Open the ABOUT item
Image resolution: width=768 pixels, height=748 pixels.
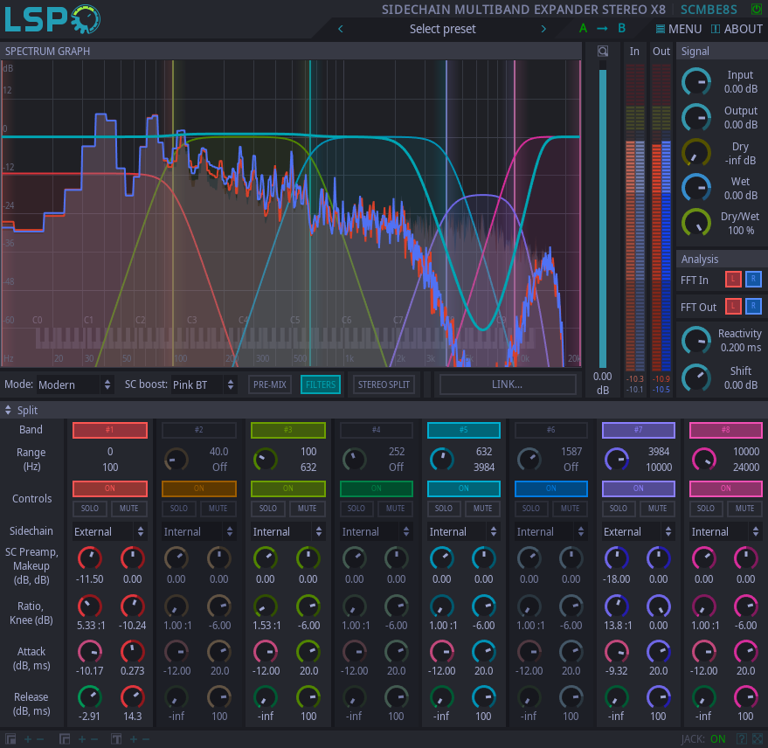737,29
